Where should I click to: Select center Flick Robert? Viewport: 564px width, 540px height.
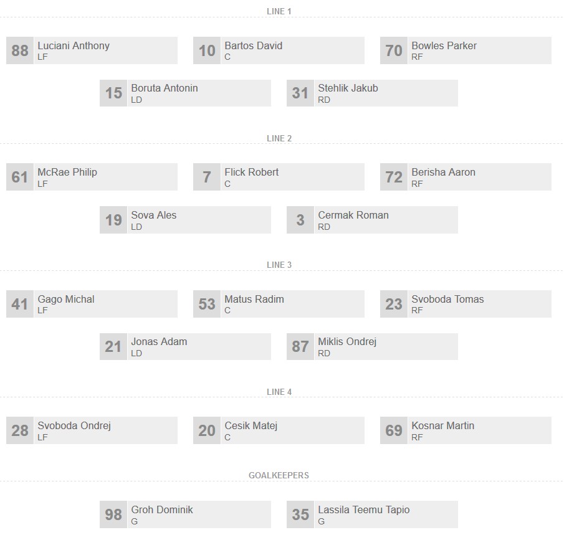tap(251, 173)
